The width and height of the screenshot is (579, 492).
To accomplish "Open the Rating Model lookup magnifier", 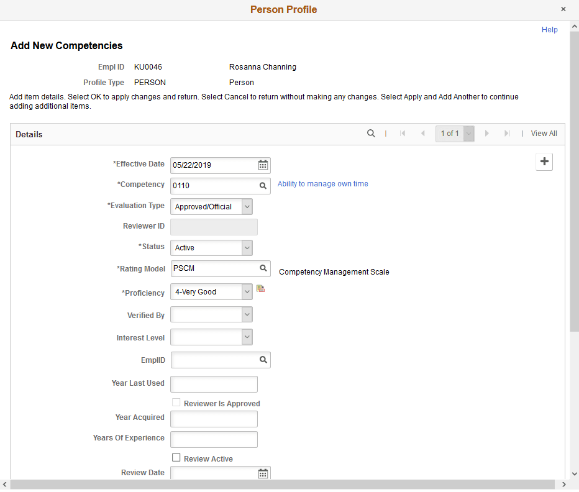I will coord(262,268).
